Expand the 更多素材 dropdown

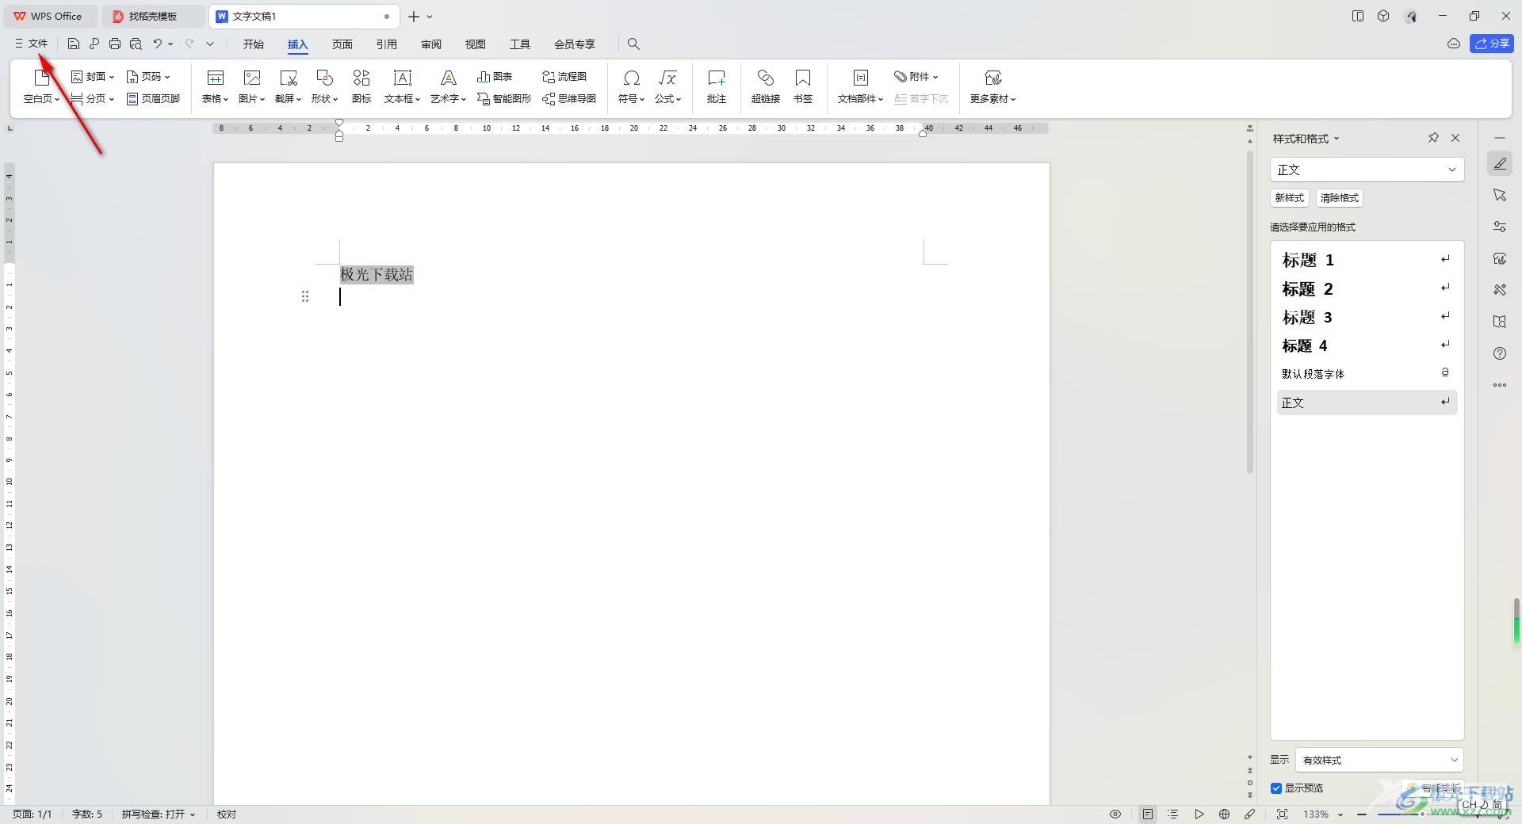pyautogui.click(x=993, y=86)
